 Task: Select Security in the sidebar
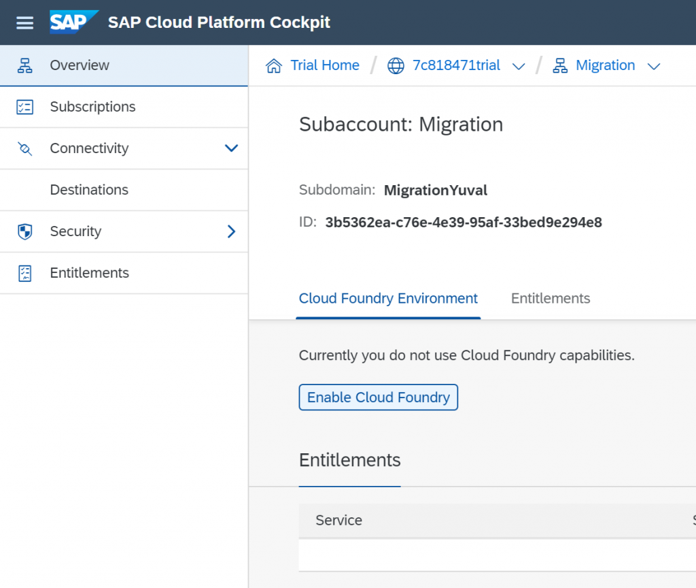[x=124, y=231]
